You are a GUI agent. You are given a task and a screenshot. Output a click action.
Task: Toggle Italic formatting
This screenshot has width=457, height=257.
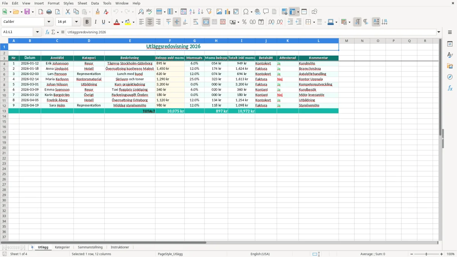(95, 22)
